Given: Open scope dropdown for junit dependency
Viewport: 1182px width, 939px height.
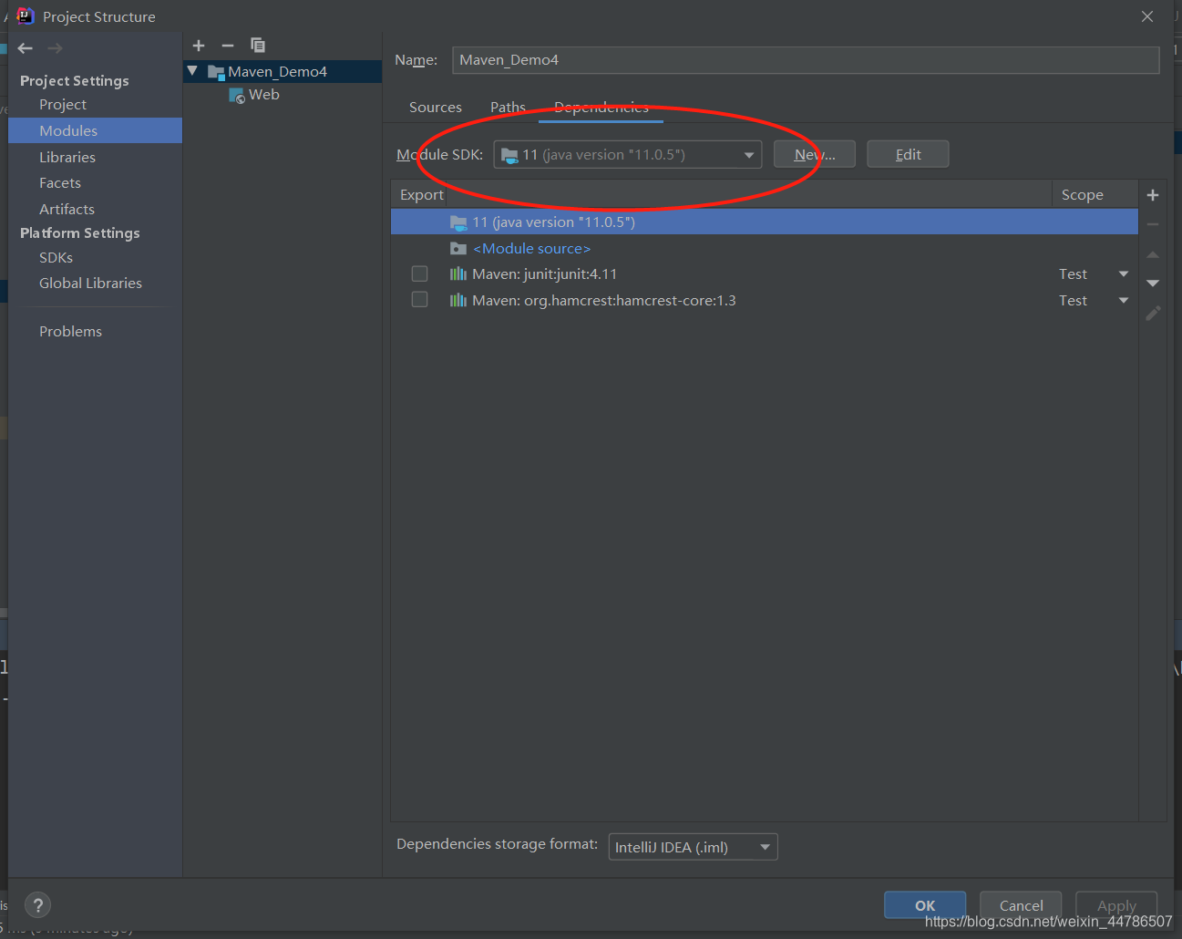Looking at the screenshot, I should tap(1124, 273).
